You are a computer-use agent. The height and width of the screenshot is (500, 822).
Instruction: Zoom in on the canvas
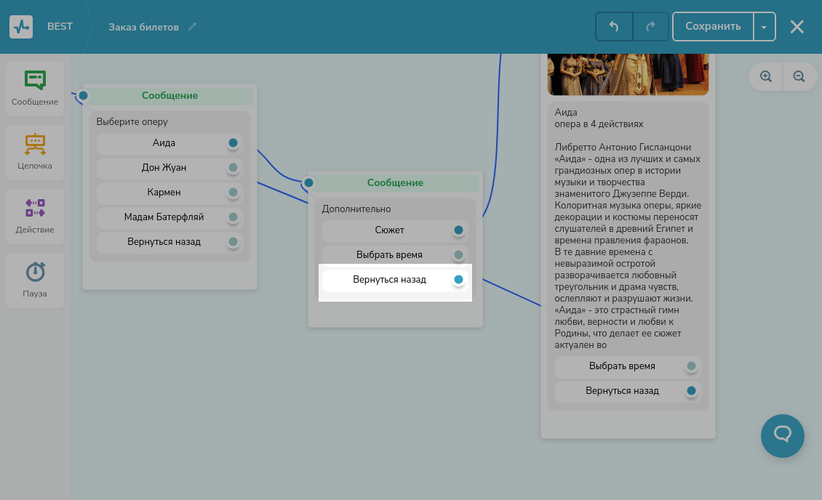point(765,76)
